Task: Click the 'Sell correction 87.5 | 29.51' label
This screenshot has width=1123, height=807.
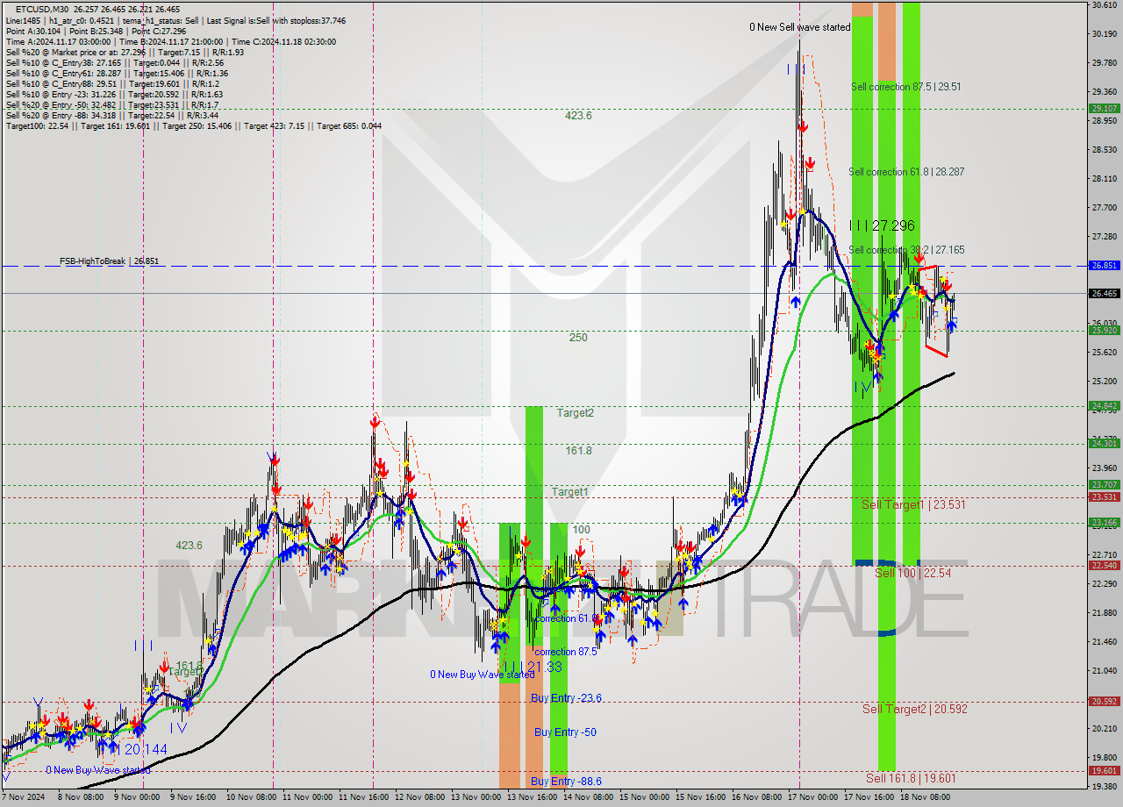Action: point(906,87)
